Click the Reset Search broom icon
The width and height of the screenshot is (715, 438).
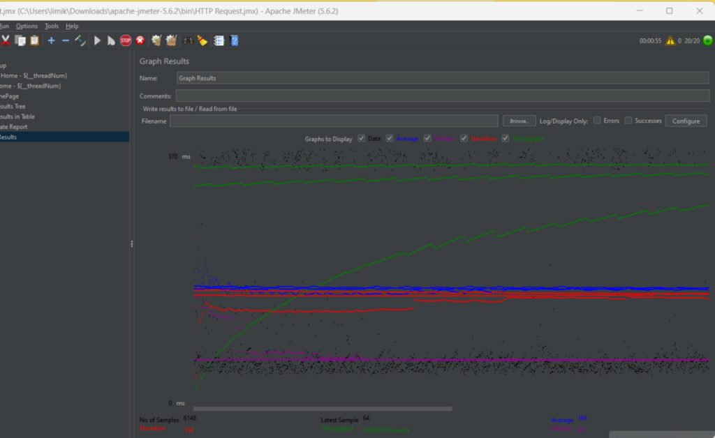coord(202,40)
